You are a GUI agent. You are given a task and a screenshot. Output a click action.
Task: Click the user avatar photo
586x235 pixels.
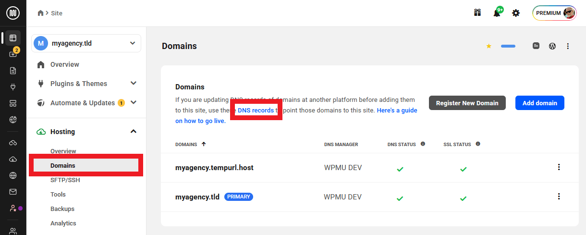click(569, 13)
